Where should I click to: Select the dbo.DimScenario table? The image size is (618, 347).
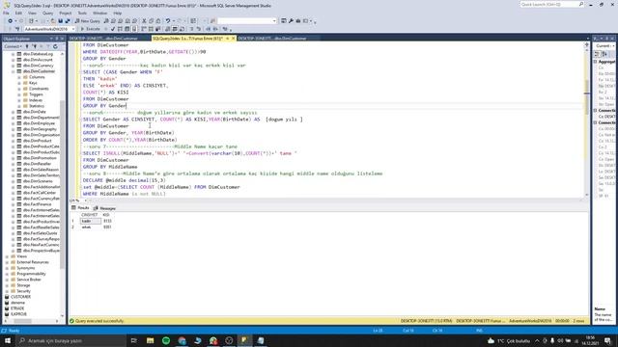coord(38,181)
